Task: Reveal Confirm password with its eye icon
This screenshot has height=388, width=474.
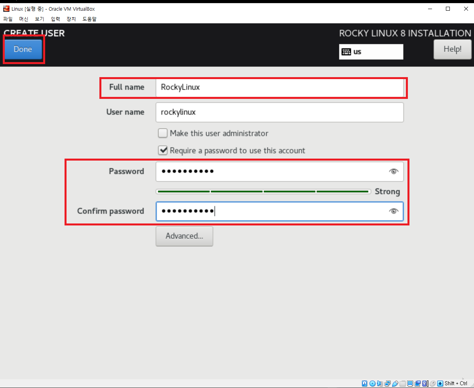Action: click(393, 211)
